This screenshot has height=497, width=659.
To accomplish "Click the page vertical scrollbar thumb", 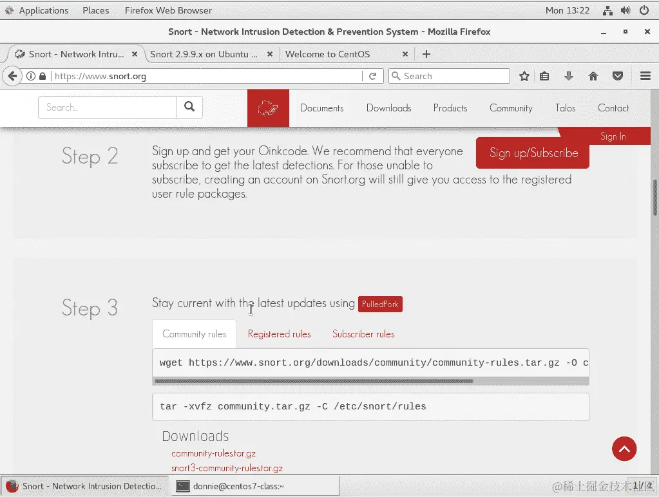I will coord(654,198).
